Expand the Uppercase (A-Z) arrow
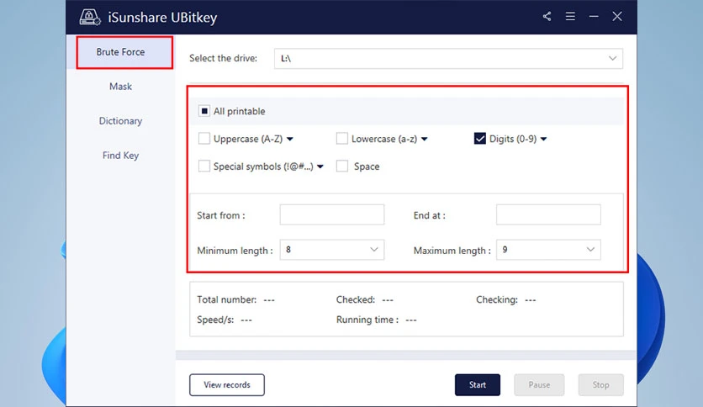This screenshot has width=703, height=407. [x=289, y=139]
